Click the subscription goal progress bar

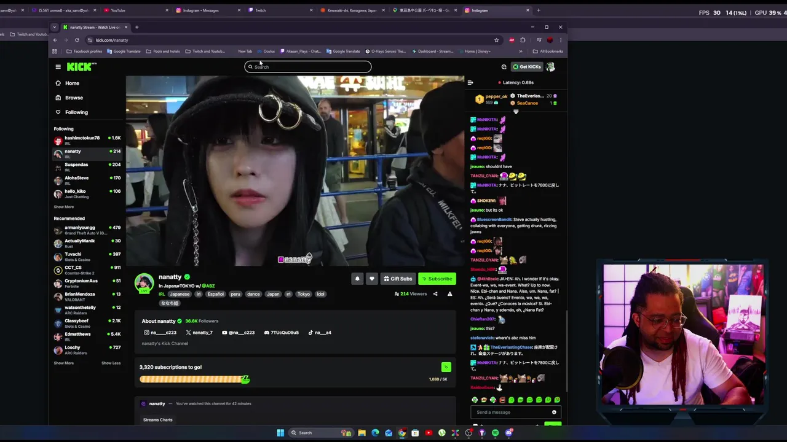coord(194,379)
